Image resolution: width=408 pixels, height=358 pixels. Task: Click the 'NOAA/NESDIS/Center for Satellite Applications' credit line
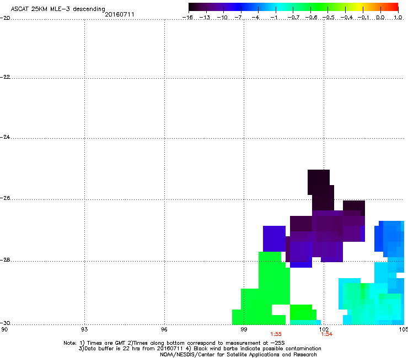point(238,355)
